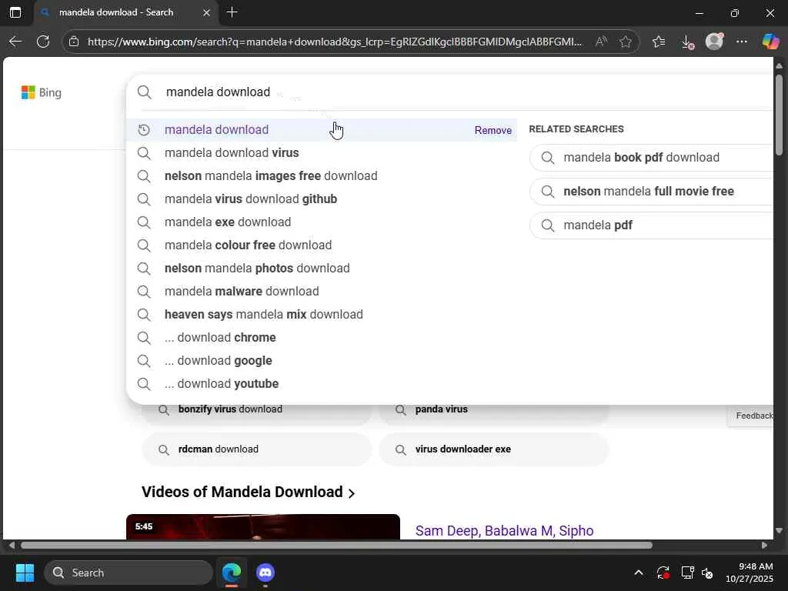
Task: Show hidden system tray icons
Action: click(639, 573)
